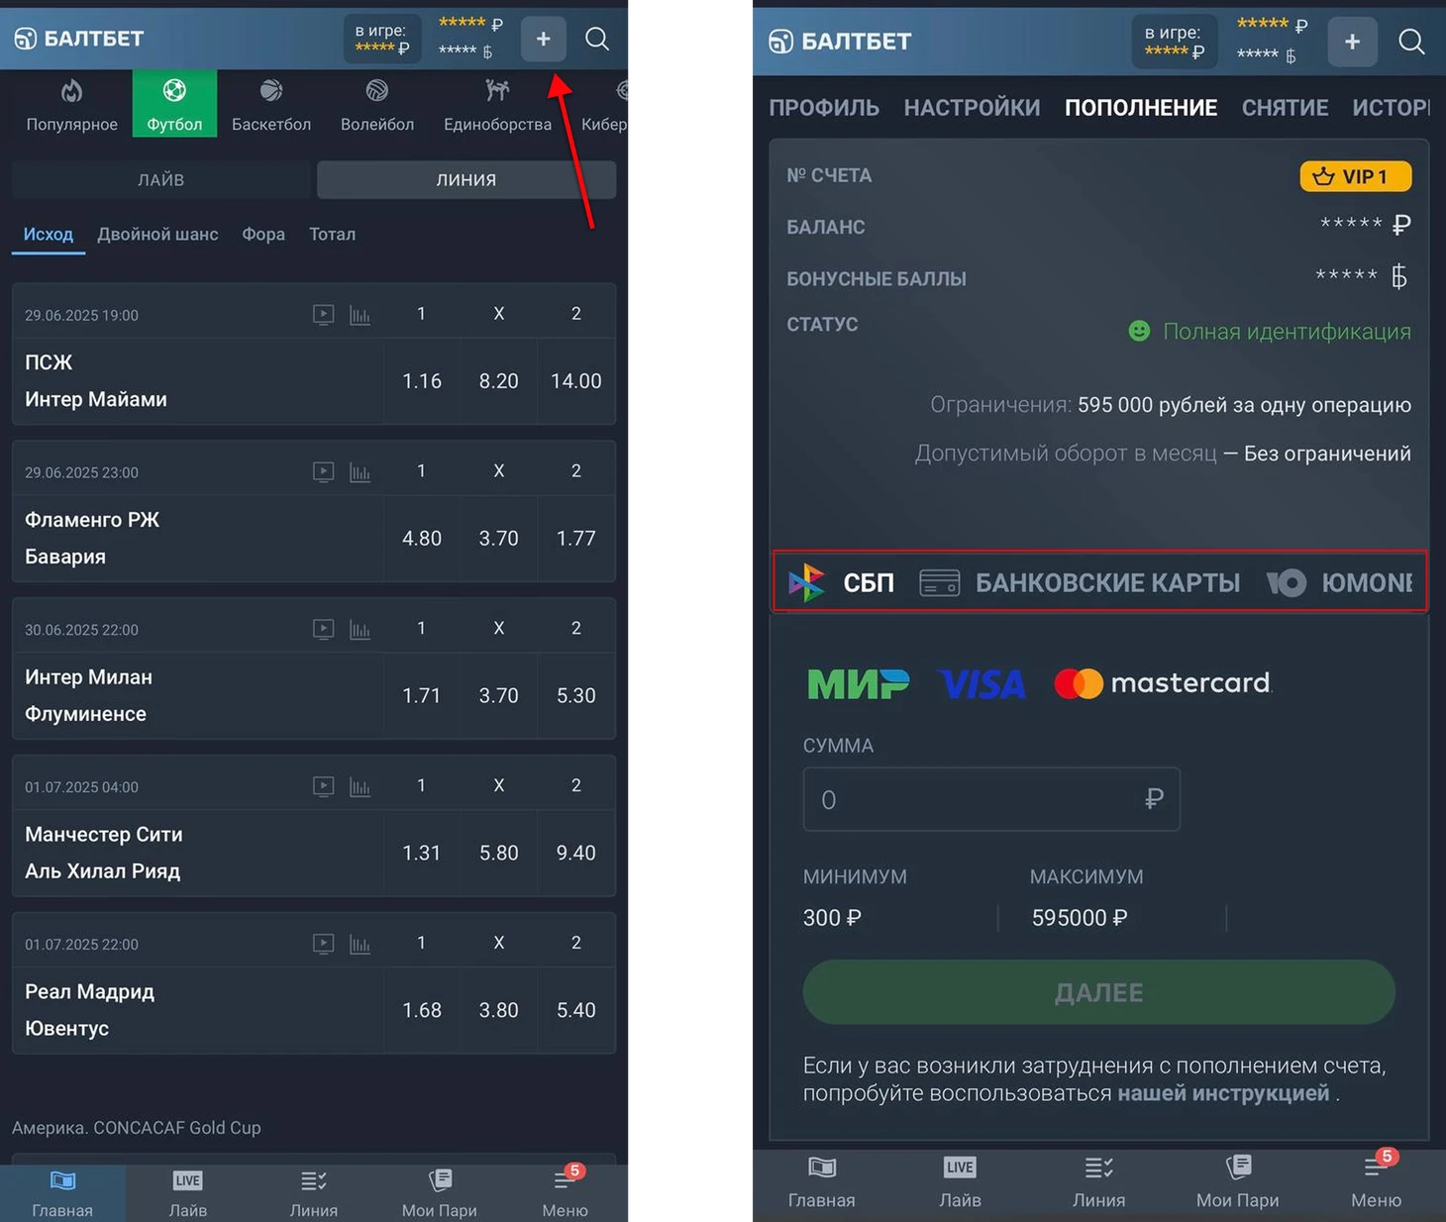The width and height of the screenshot is (1446, 1222).
Task: Click the ДАЛЕЕ button
Action: [1098, 992]
